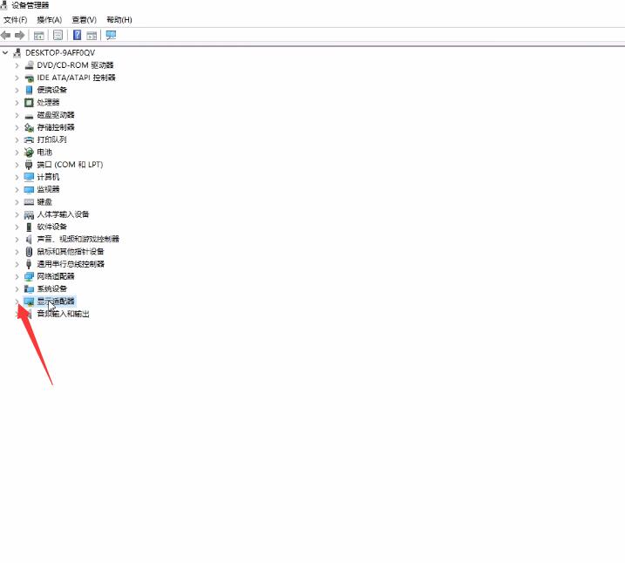This screenshot has width=625, height=563.
Task: Click the 通用串行总线控制器 USB icon
Action: (29, 264)
